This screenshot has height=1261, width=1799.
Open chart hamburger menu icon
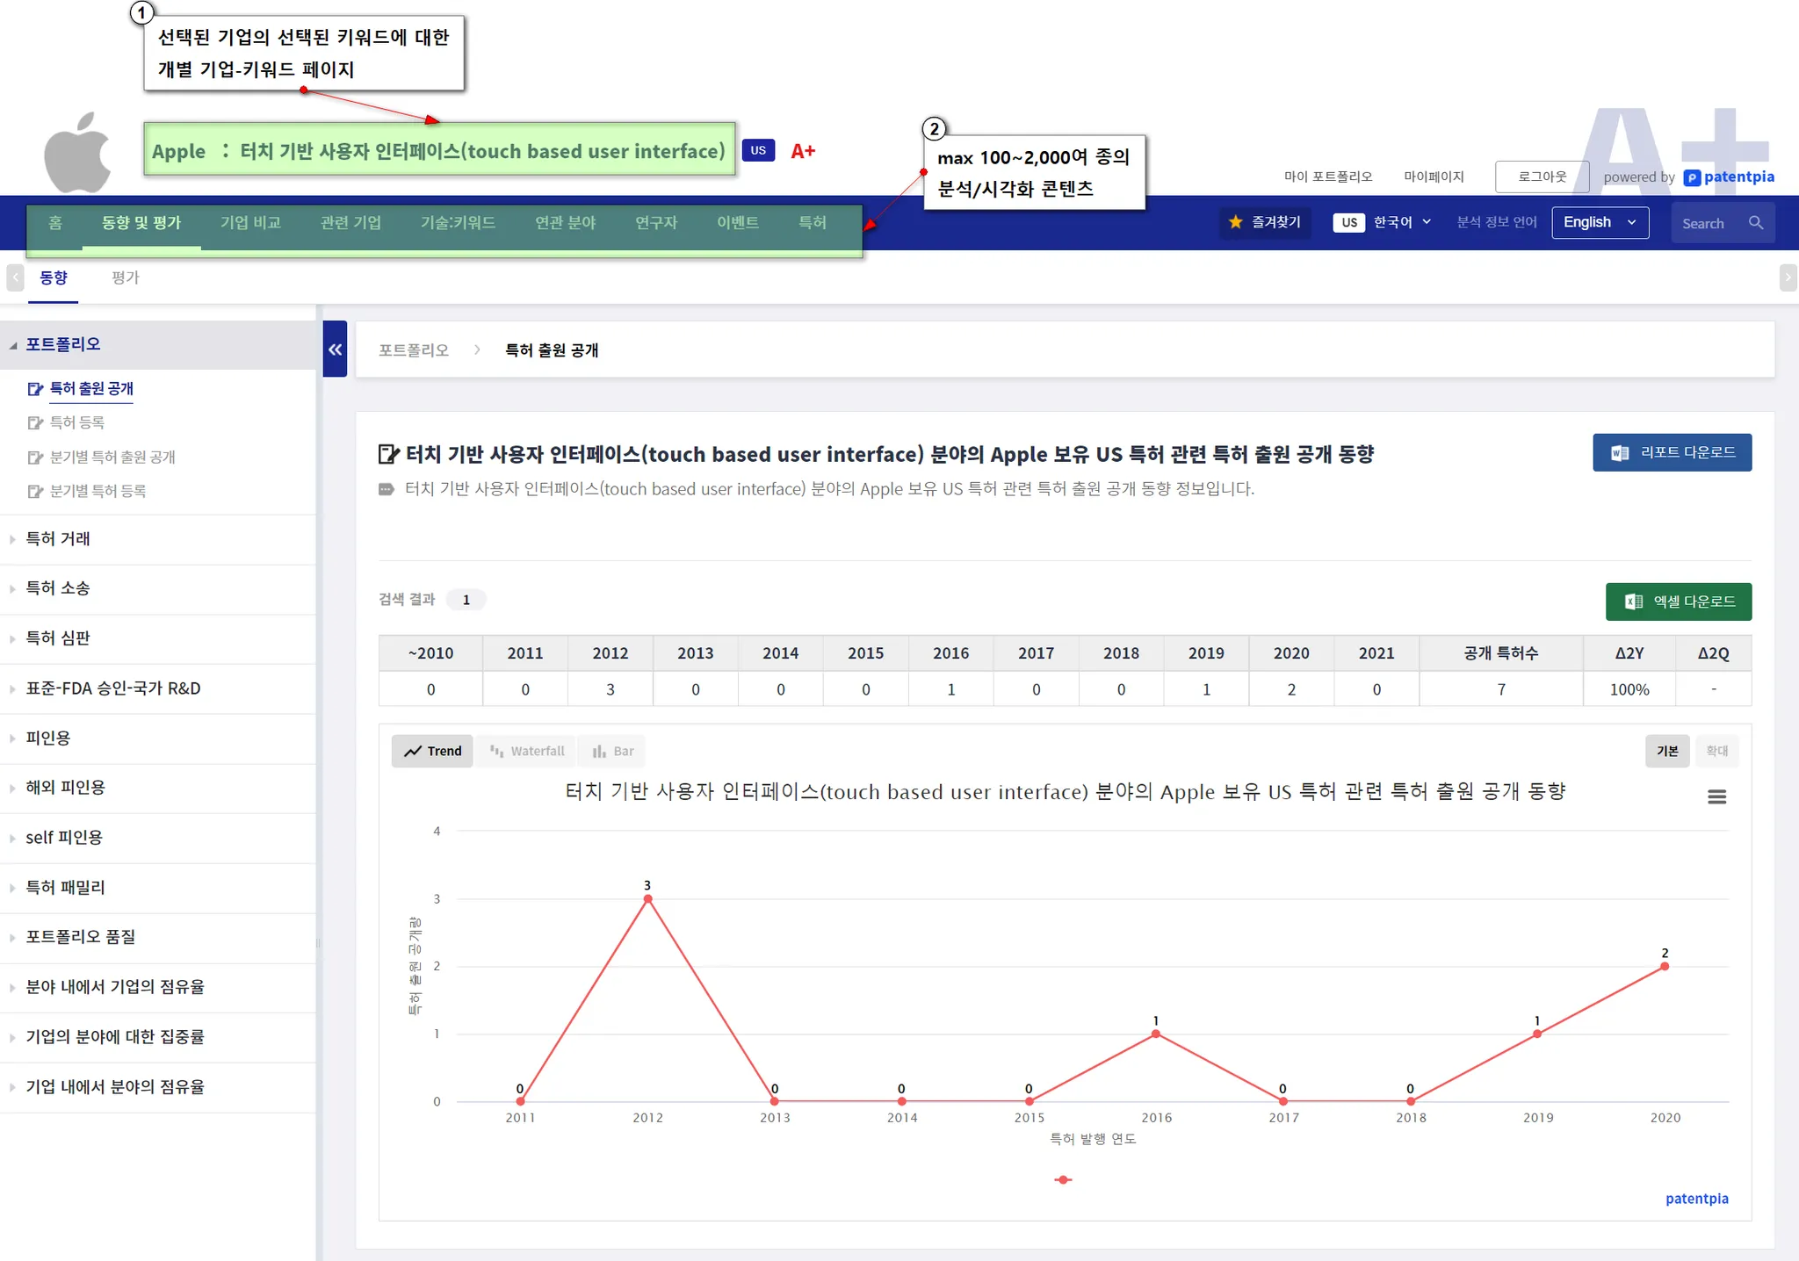(x=1716, y=796)
